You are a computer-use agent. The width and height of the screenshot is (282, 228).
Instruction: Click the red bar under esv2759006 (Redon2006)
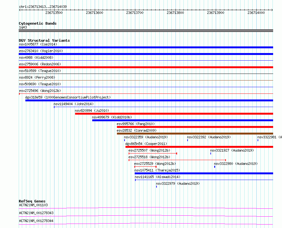[146, 67]
